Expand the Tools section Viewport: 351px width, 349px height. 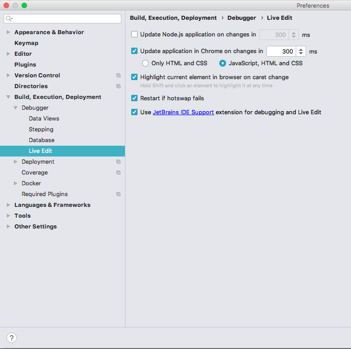(x=9, y=216)
